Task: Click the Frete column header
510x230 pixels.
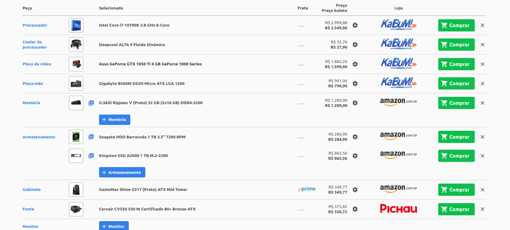Action: [303, 8]
